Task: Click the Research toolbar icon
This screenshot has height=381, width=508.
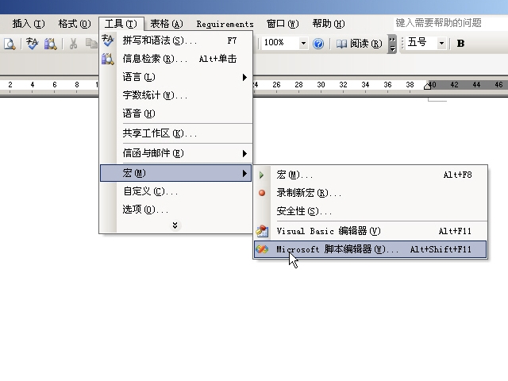Action: 51,44
